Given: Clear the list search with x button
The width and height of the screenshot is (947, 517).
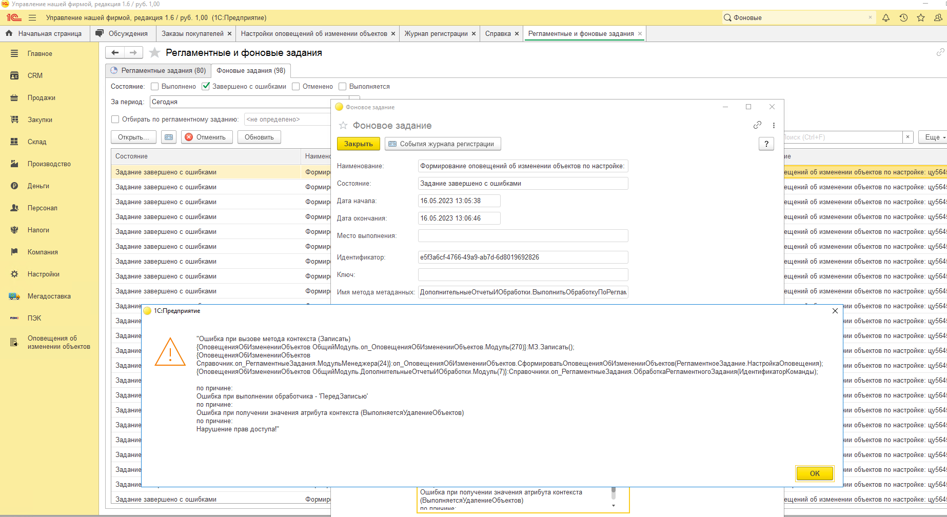Looking at the screenshot, I should coord(907,137).
